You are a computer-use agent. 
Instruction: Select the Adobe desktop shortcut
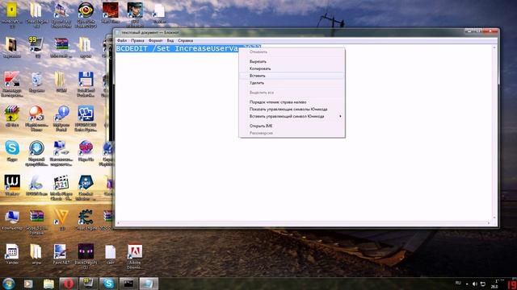pos(135,256)
